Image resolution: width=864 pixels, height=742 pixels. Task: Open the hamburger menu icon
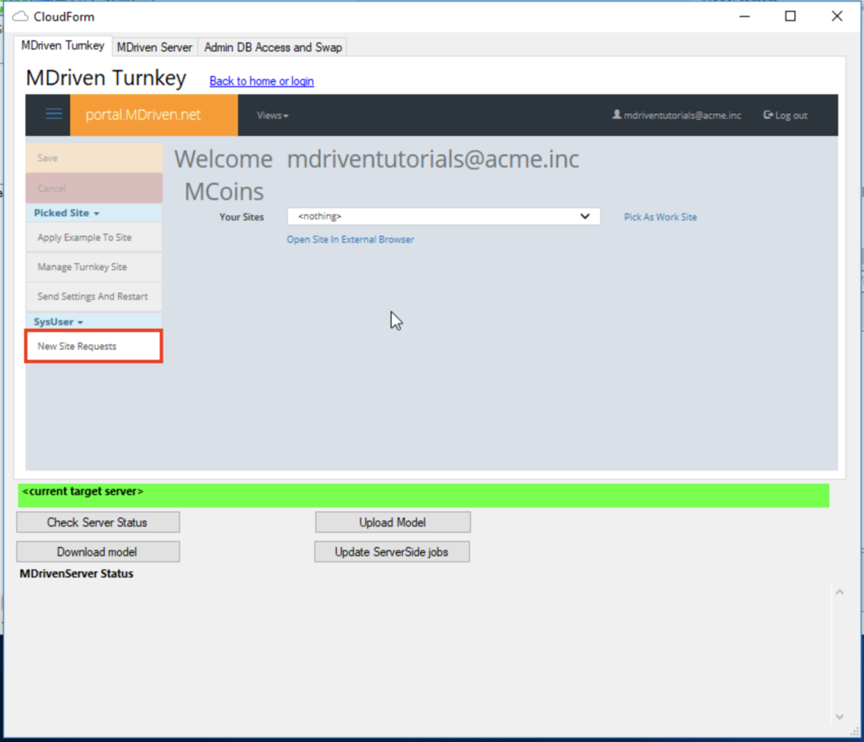point(54,115)
